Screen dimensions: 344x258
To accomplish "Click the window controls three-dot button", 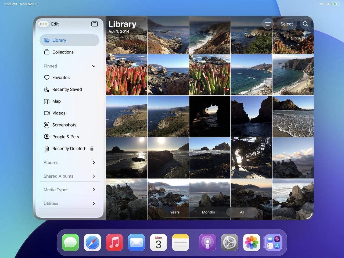I will pos(44,24).
